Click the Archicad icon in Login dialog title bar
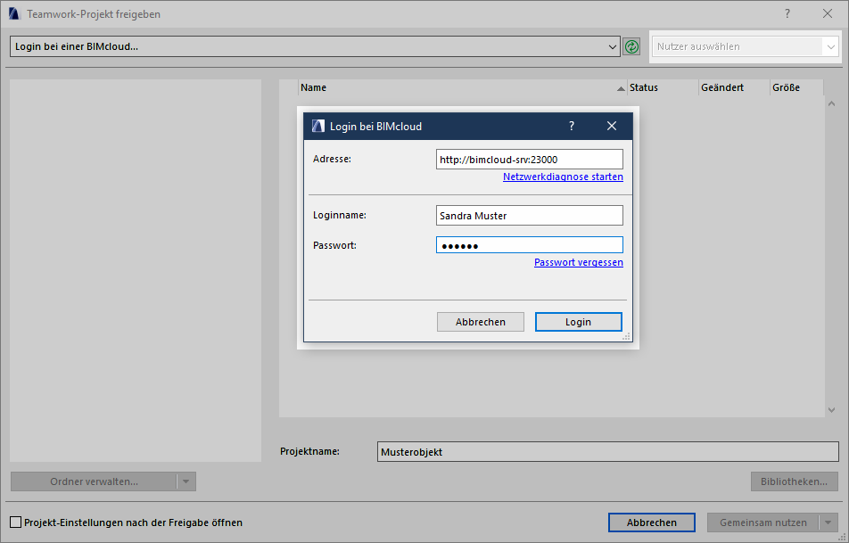Screen dimensions: 849x543 tap(317, 126)
